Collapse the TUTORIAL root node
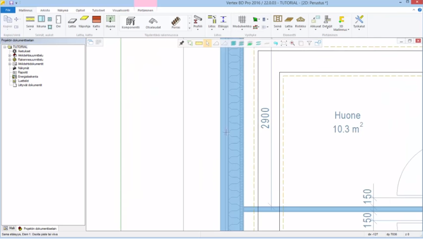This screenshot has width=423, height=239. click(4, 47)
